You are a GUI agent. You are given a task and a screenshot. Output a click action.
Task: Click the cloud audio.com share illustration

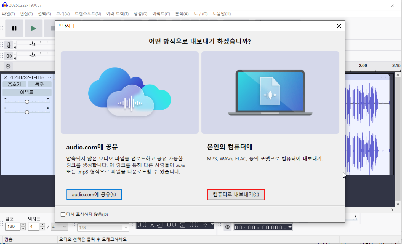point(130,92)
